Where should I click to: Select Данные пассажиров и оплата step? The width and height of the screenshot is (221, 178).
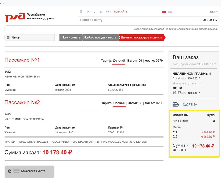tap(141, 37)
